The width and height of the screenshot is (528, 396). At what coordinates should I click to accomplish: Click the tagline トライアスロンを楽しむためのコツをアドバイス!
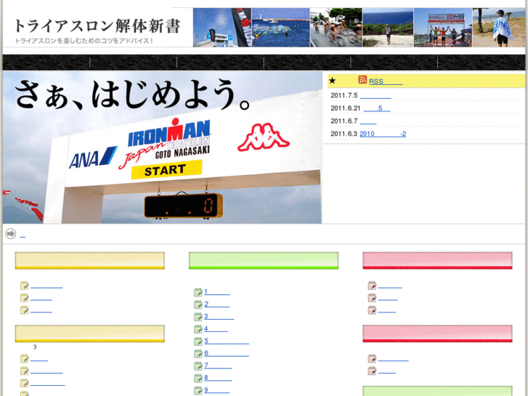point(84,41)
